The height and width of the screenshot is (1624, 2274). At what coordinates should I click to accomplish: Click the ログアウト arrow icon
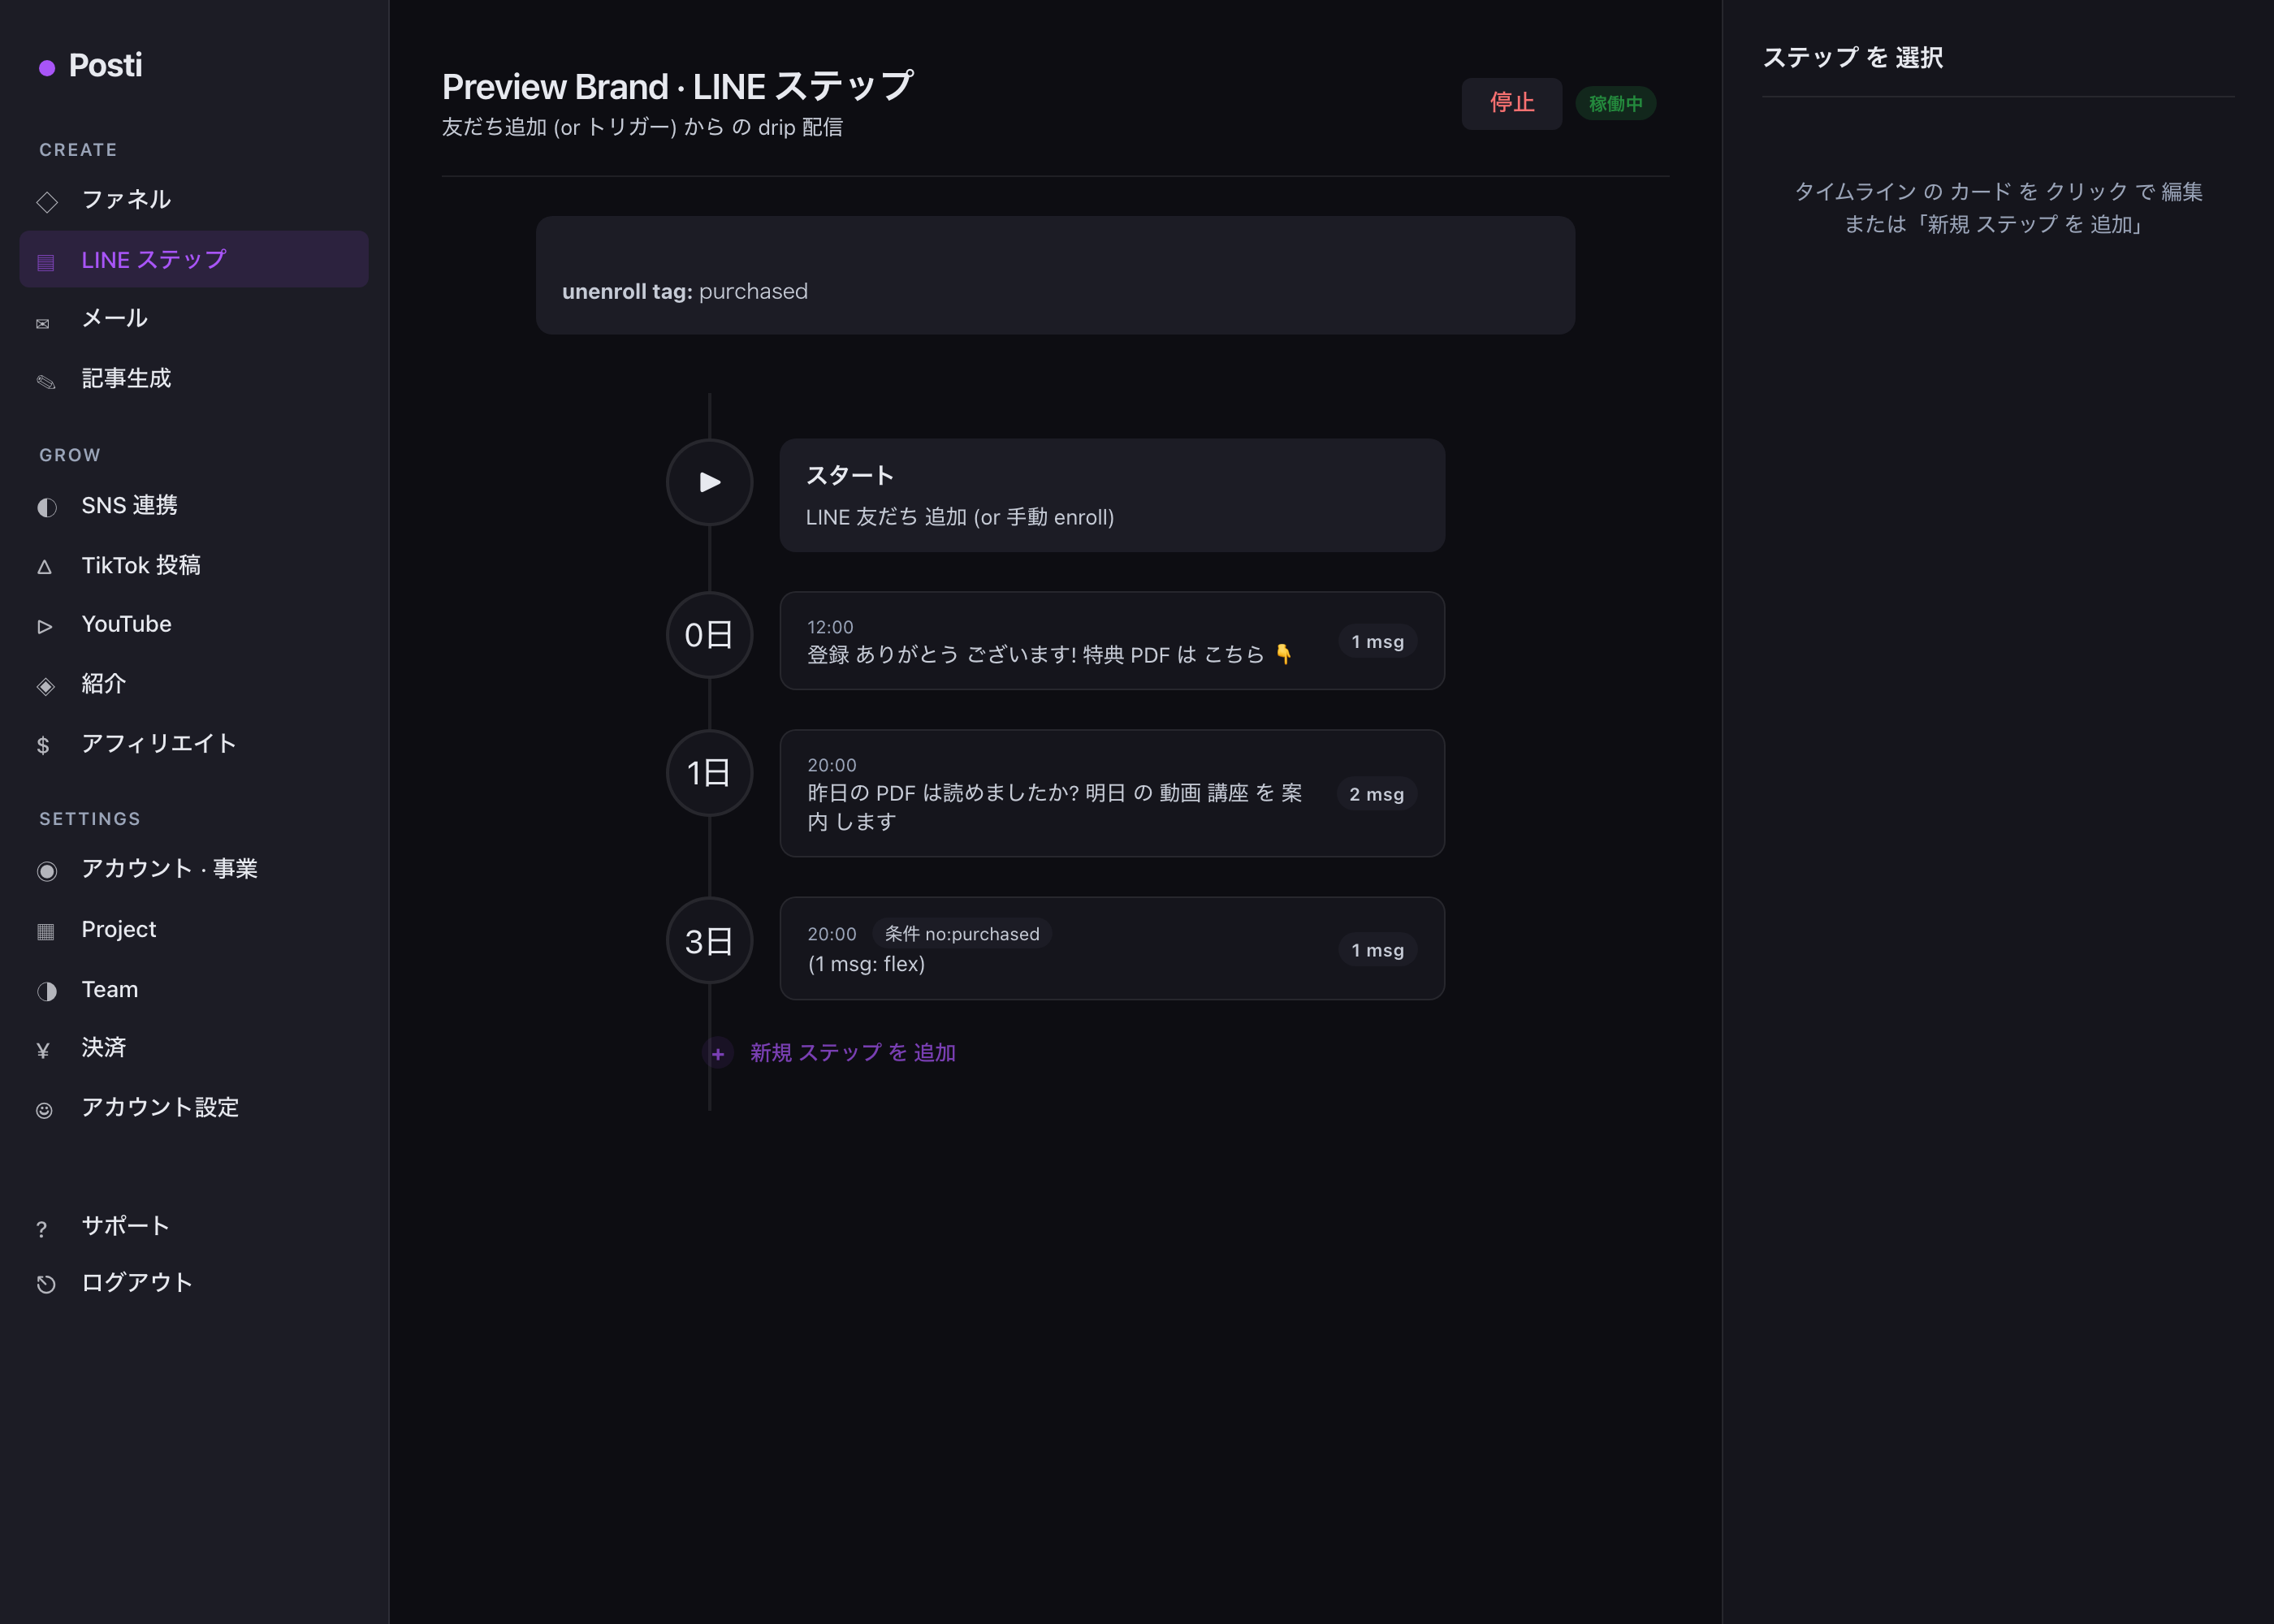point(46,1284)
